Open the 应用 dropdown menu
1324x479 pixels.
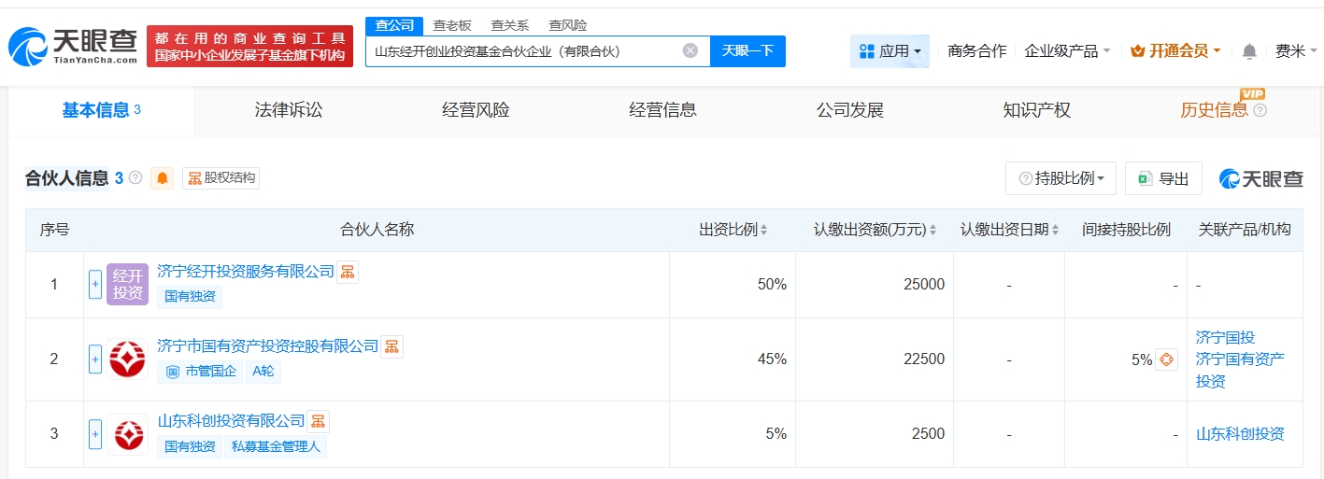[x=890, y=51]
